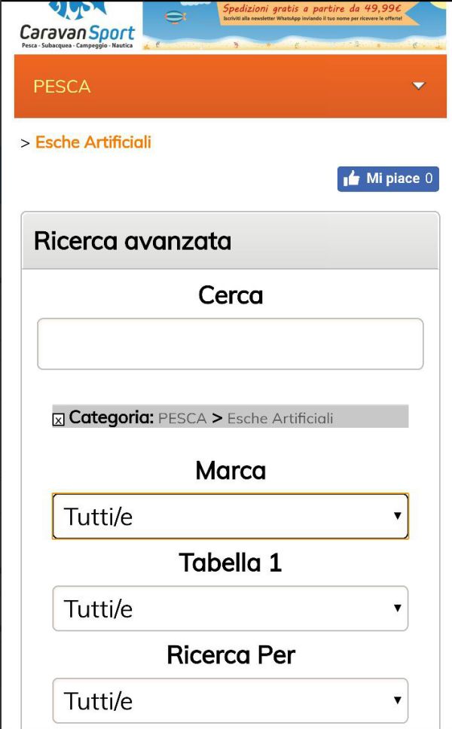Click the Facebook thumbs-up icon
This screenshot has width=452, height=729.
pyautogui.click(x=352, y=178)
